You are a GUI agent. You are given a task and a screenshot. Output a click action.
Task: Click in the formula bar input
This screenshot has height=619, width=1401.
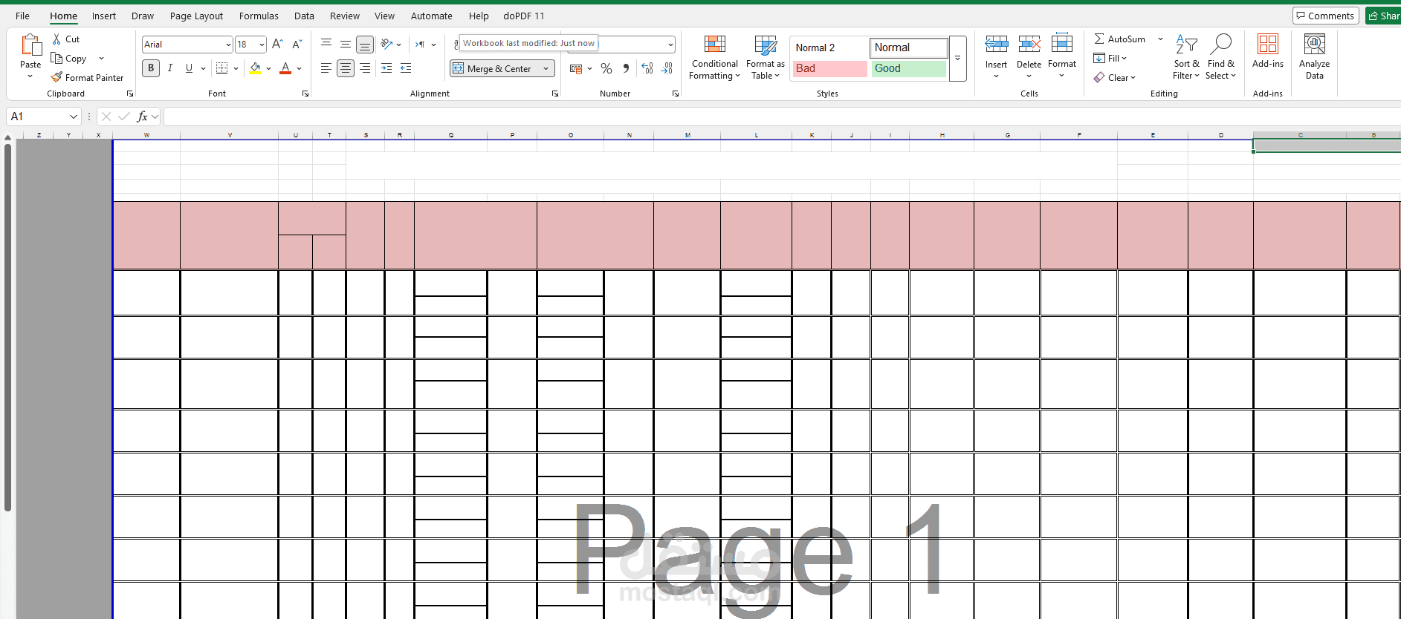click(x=780, y=117)
